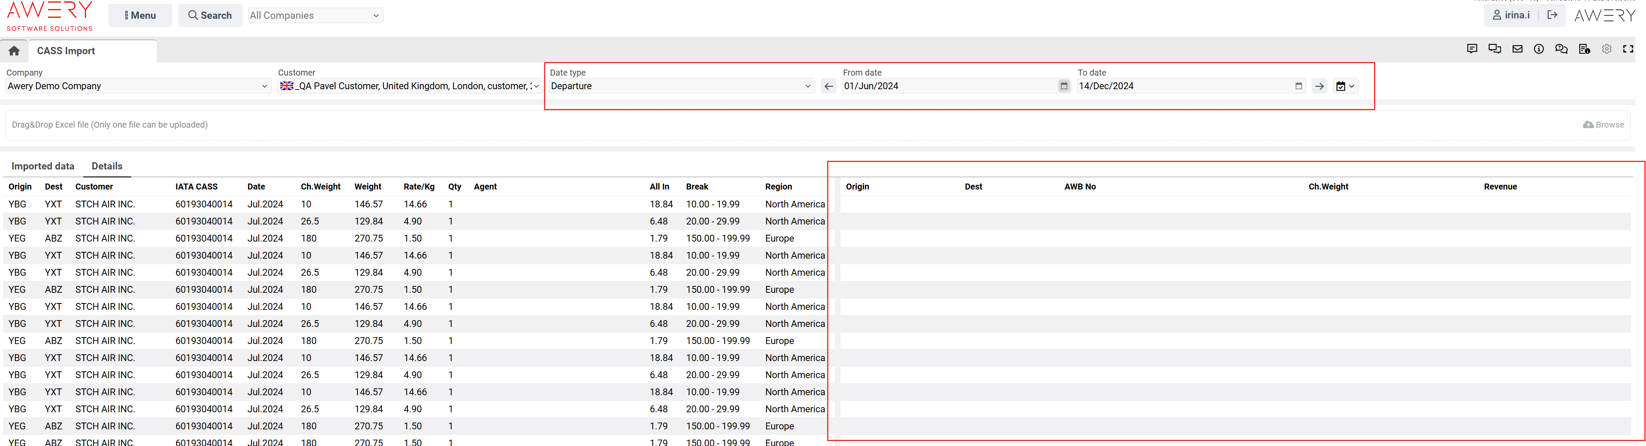Open the settings gear icon
The image size is (1646, 446).
tap(1606, 49)
